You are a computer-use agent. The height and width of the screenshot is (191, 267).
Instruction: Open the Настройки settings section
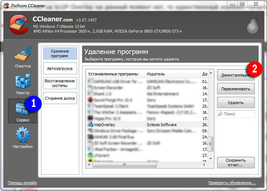(23, 138)
